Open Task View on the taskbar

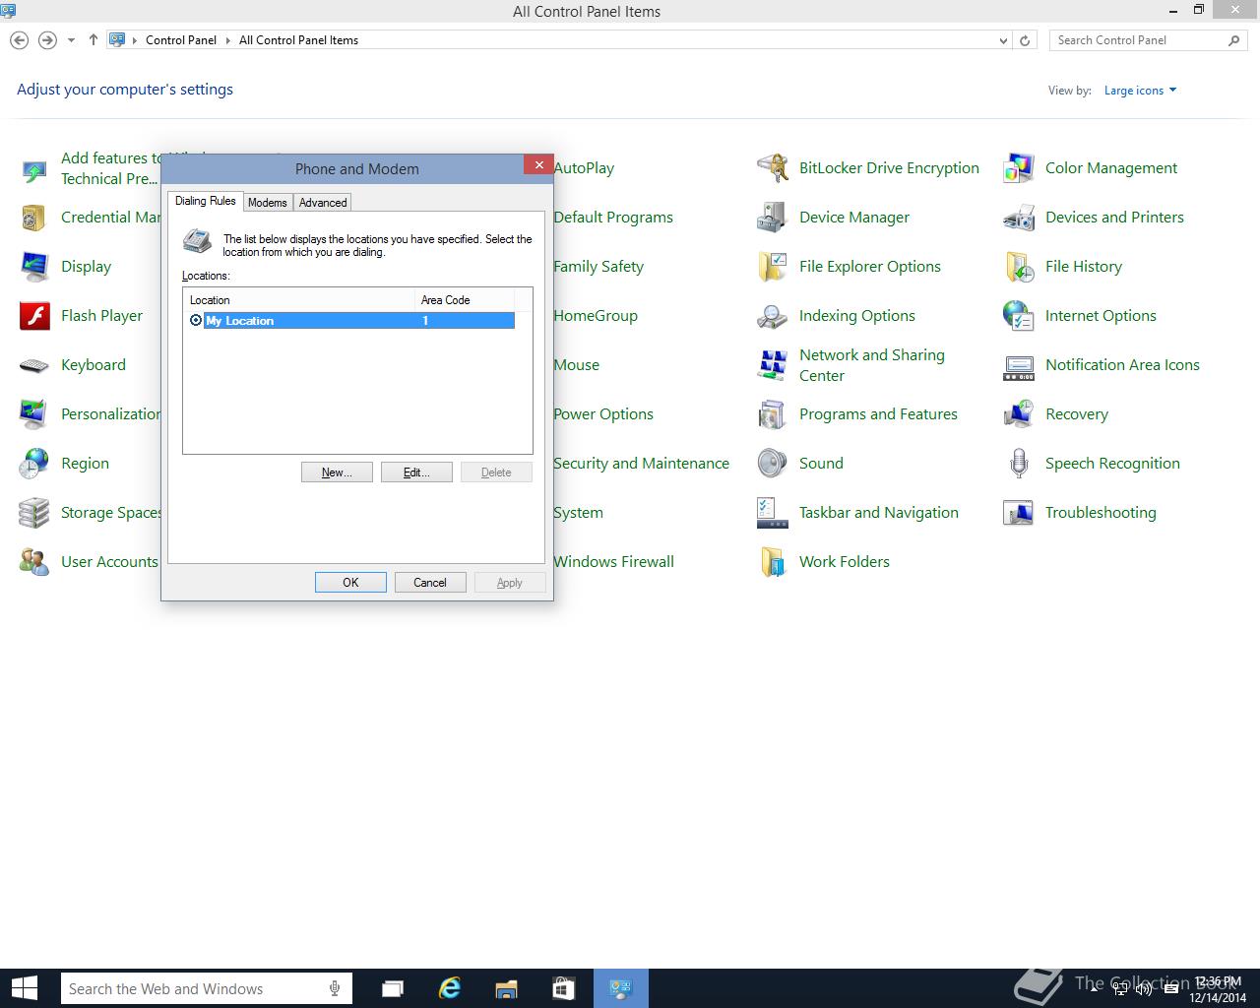[393, 988]
